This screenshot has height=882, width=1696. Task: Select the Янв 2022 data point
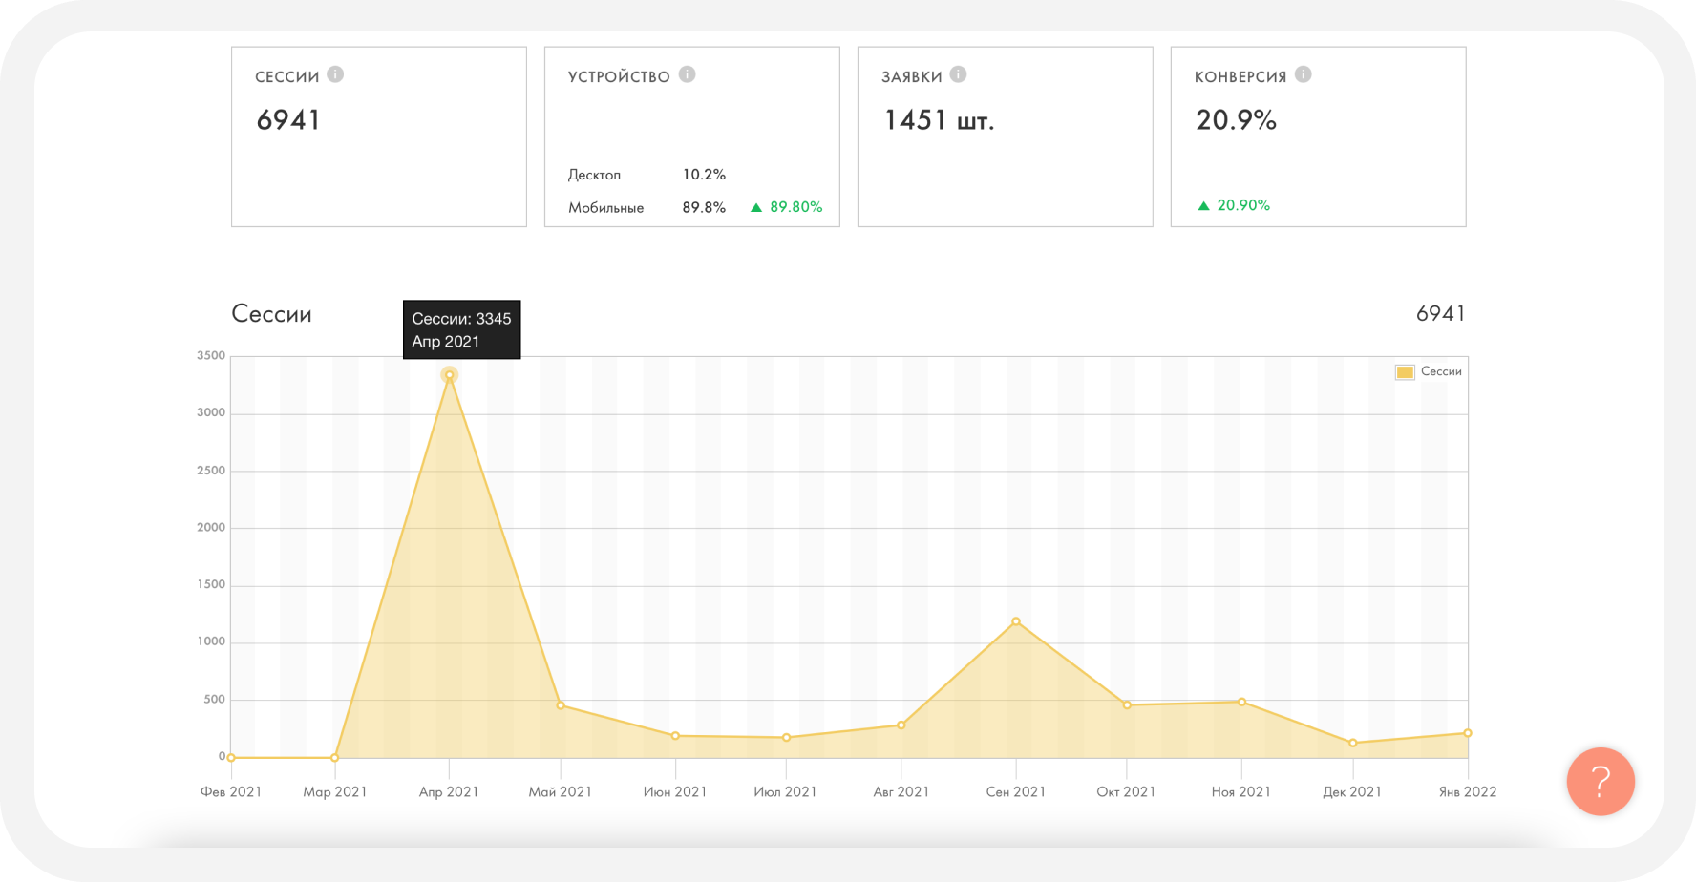click(1468, 733)
